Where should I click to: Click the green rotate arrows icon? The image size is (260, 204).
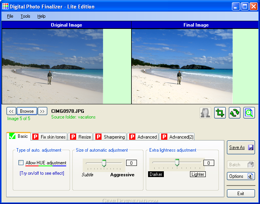click(x=235, y=113)
